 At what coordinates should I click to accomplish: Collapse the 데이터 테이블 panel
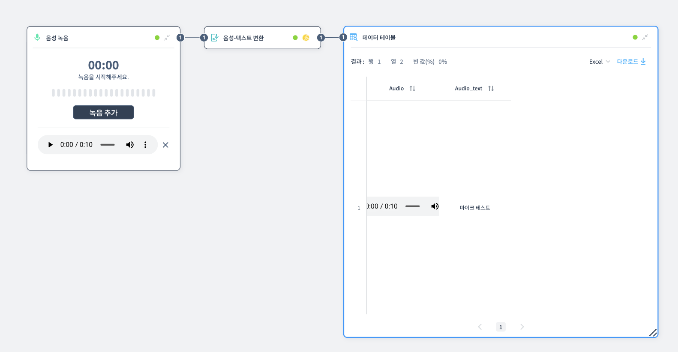[645, 37]
